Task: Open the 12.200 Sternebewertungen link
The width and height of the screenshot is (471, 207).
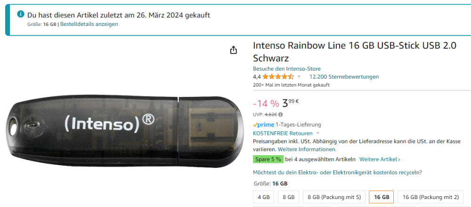Action: tap(344, 77)
